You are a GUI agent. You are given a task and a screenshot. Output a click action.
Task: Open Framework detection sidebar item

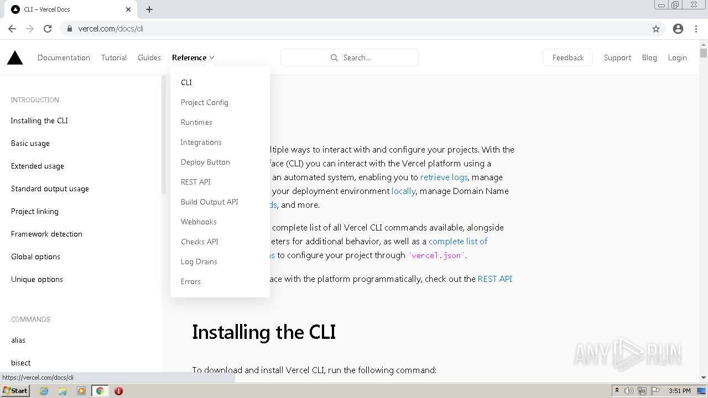(x=46, y=234)
